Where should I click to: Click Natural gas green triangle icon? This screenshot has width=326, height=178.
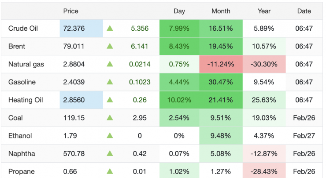(x=110, y=64)
